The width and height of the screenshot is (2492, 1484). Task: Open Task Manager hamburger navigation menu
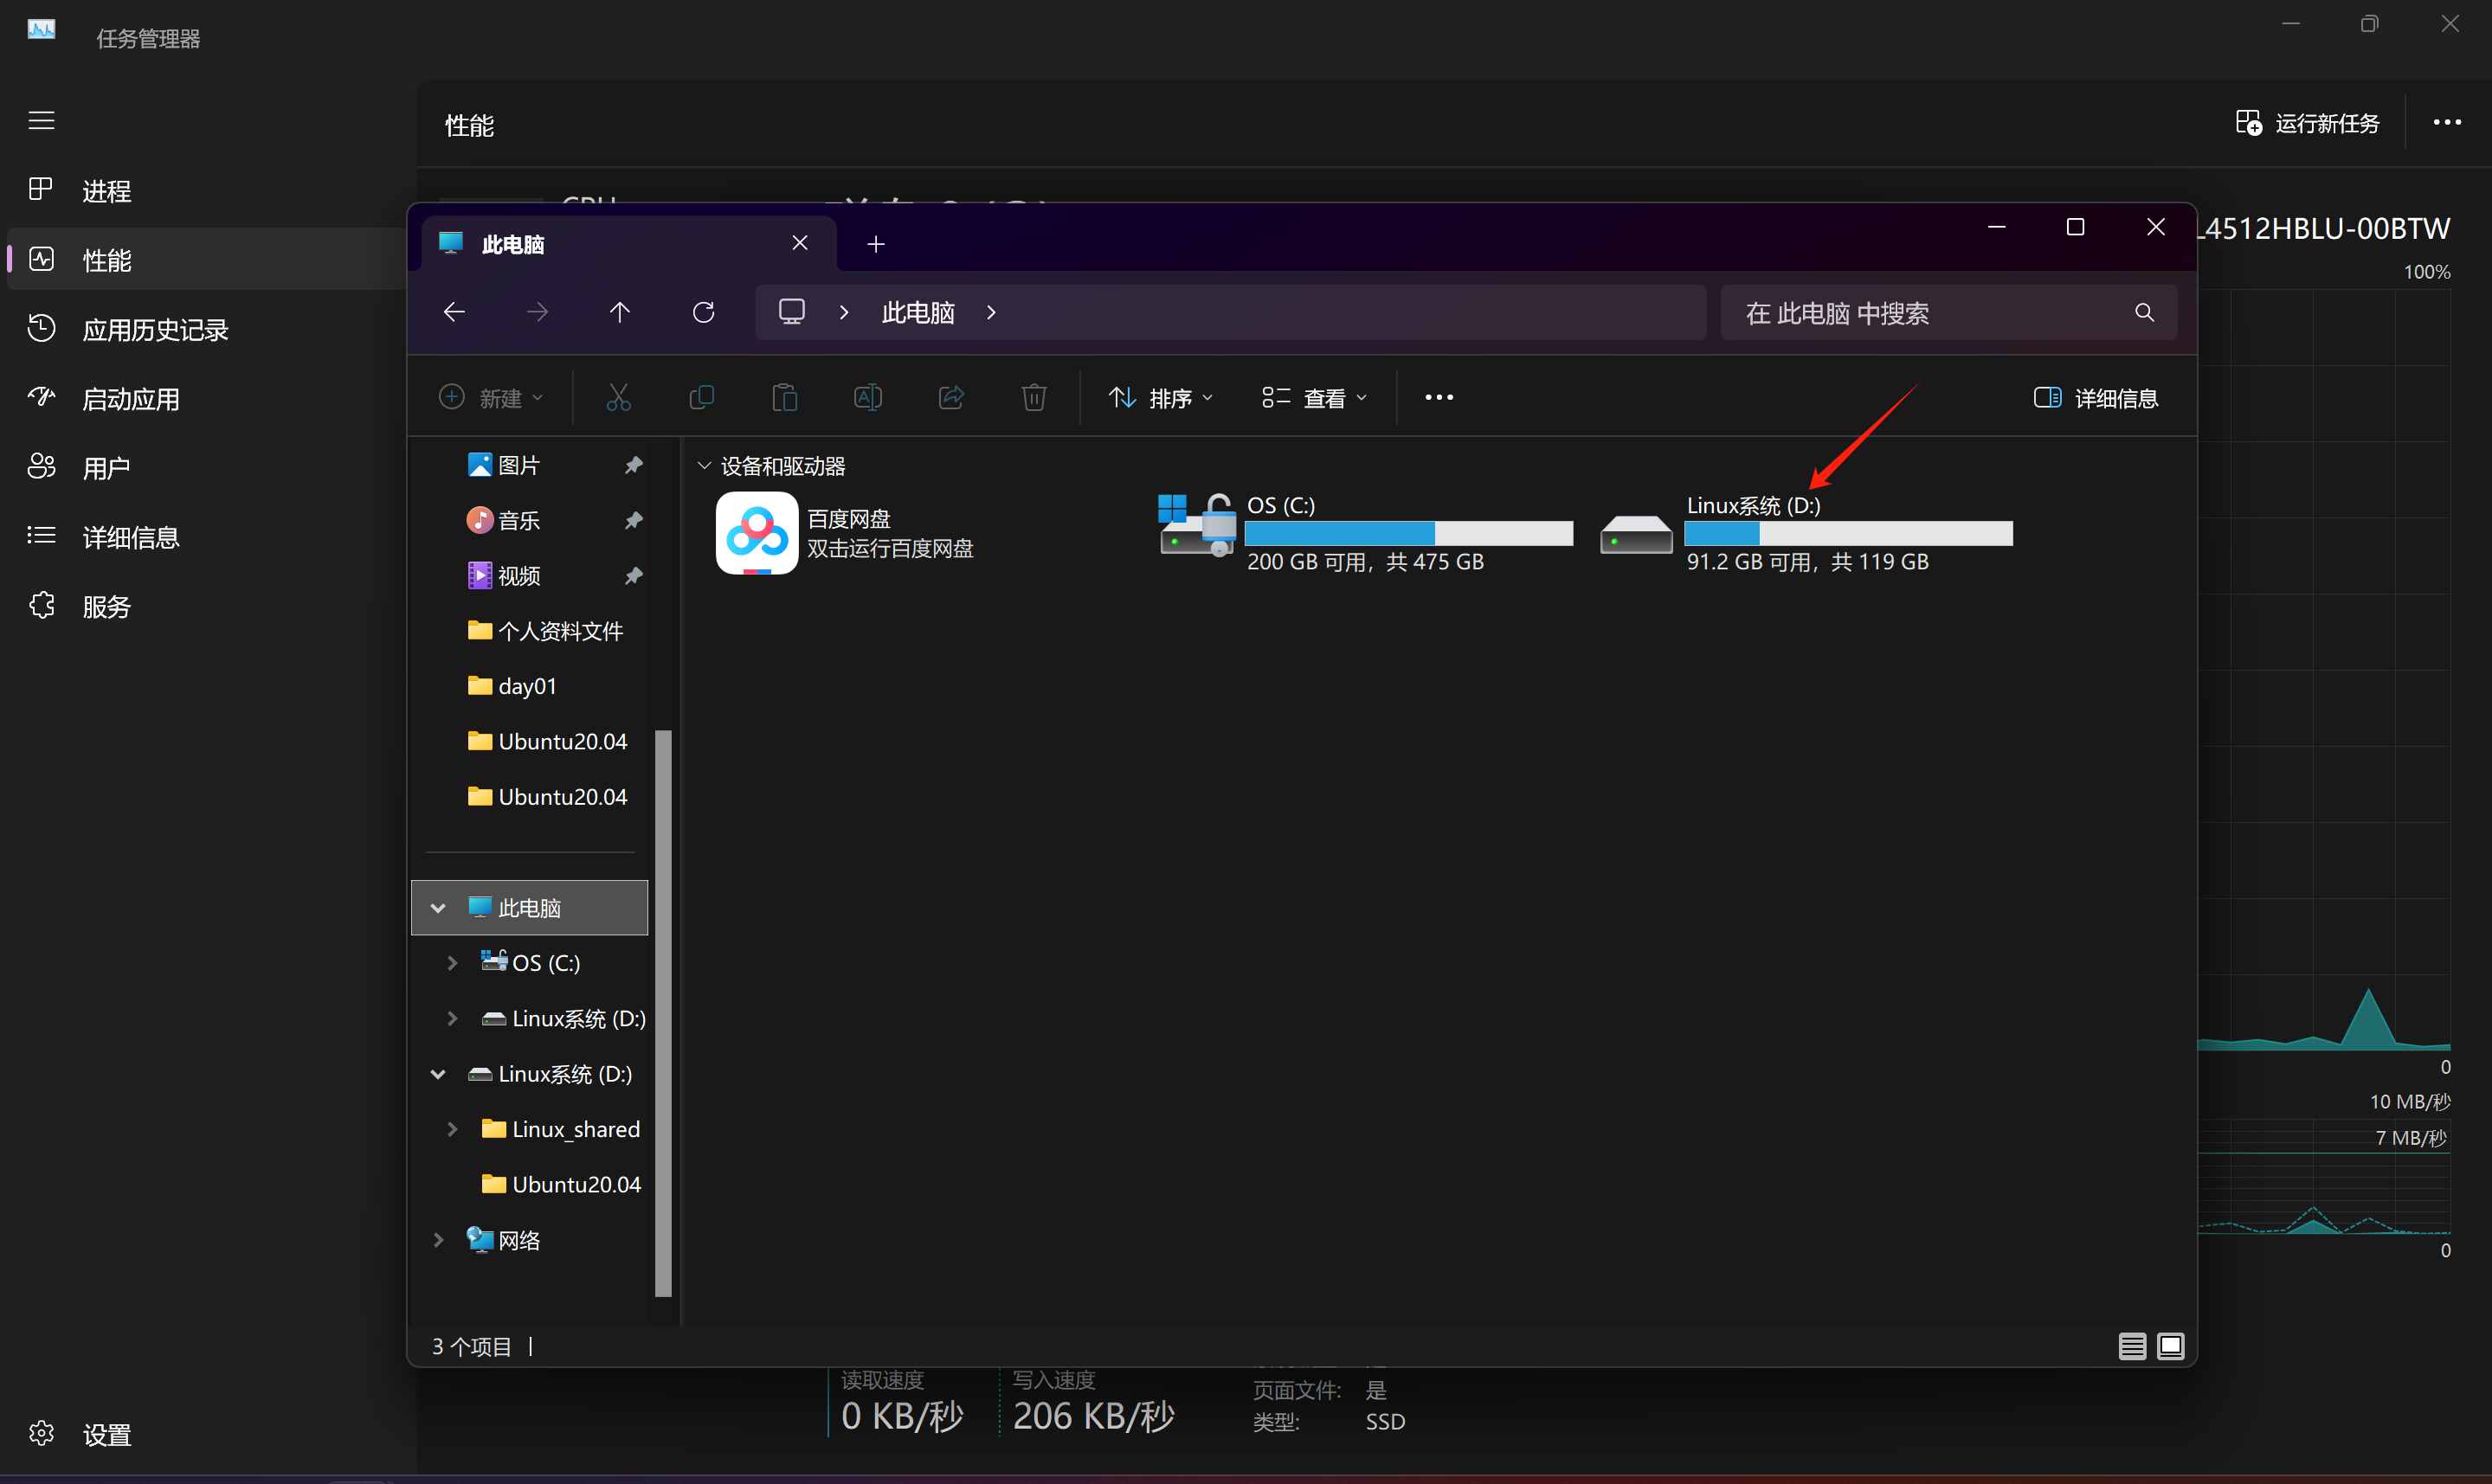click(41, 121)
